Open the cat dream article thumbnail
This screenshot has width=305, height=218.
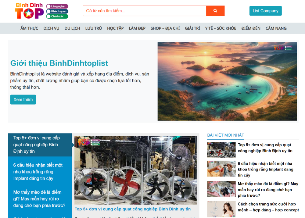point(221,189)
